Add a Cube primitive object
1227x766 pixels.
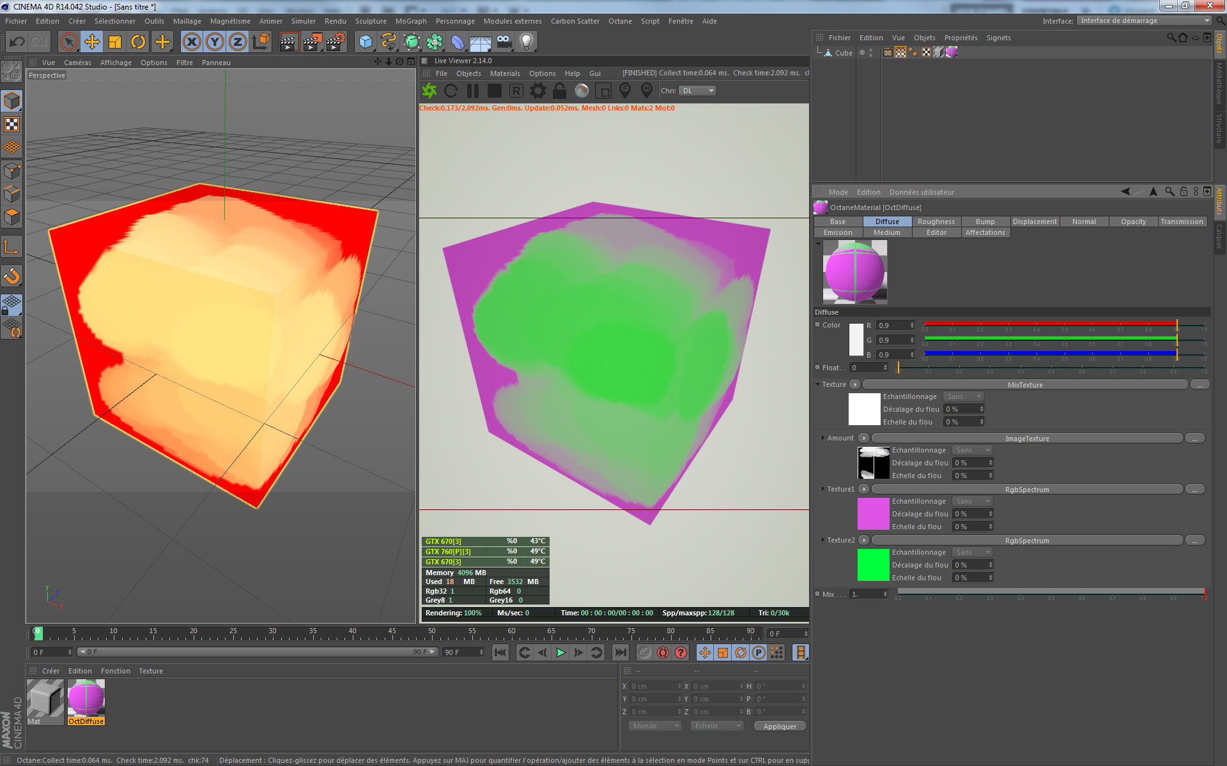[366, 42]
